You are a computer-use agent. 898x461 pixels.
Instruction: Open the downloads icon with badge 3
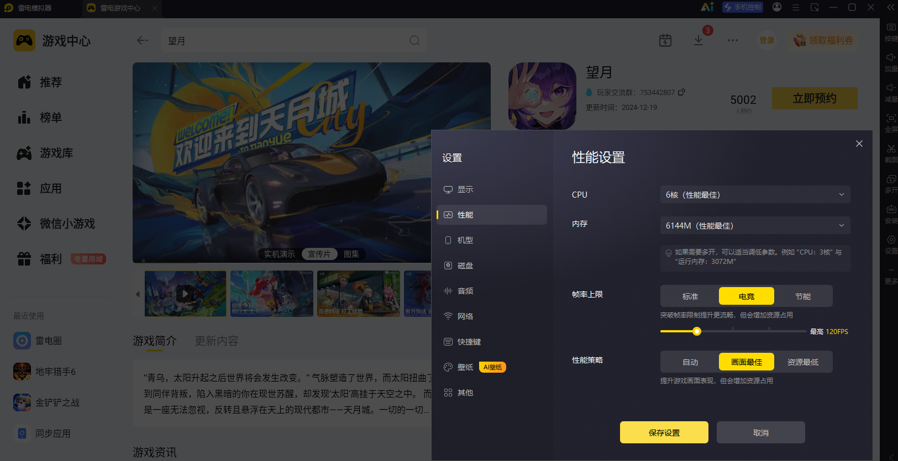click(x=699, y=40)
